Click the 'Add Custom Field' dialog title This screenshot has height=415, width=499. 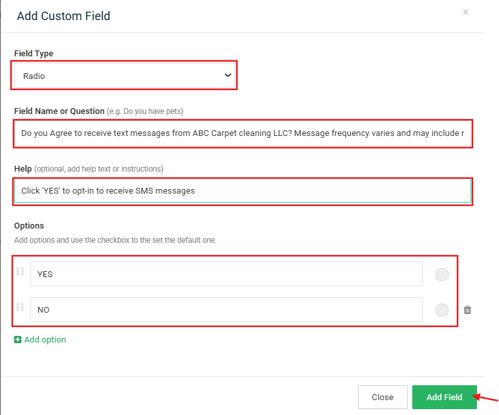63,16
